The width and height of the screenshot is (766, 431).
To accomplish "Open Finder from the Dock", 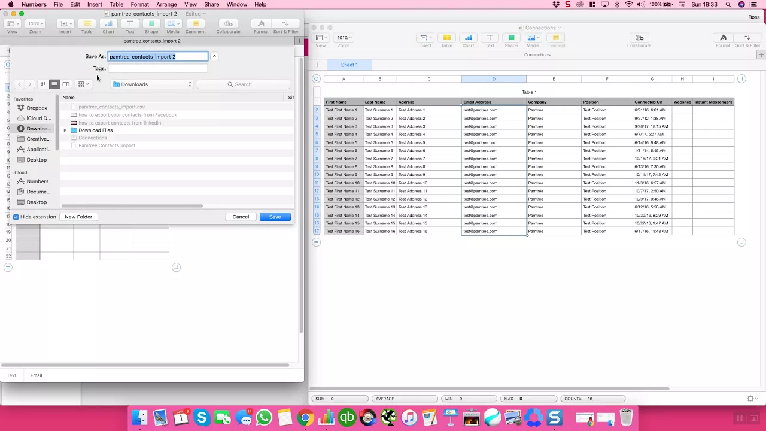I will [139, 417].
